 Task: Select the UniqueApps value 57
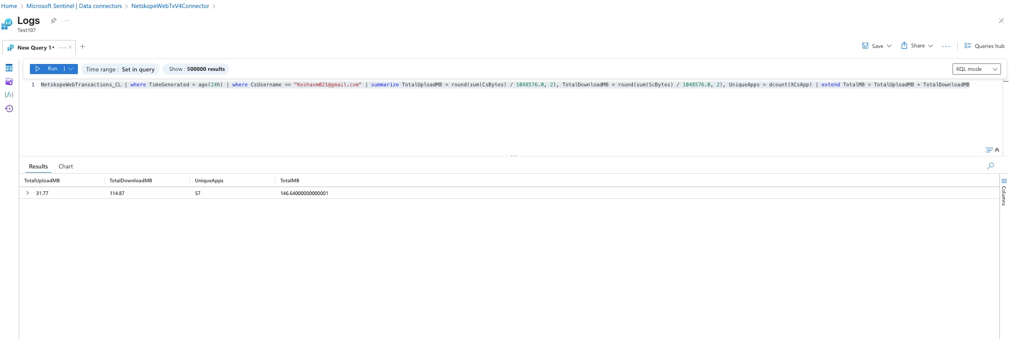[198, 193]
